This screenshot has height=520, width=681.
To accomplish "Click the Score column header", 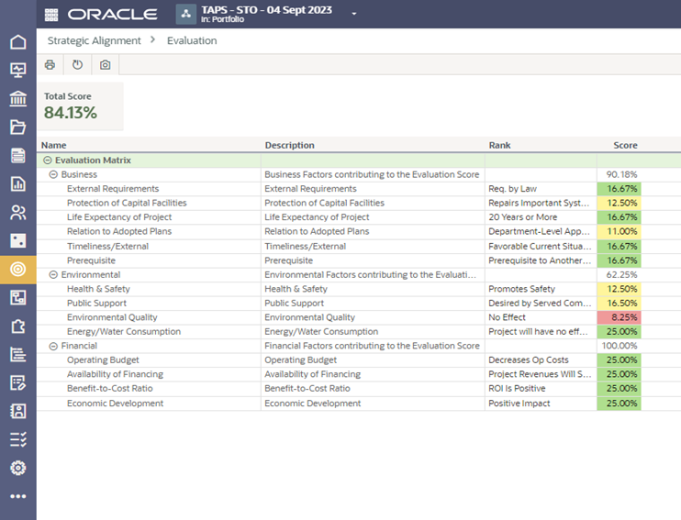I will [625, 145].
